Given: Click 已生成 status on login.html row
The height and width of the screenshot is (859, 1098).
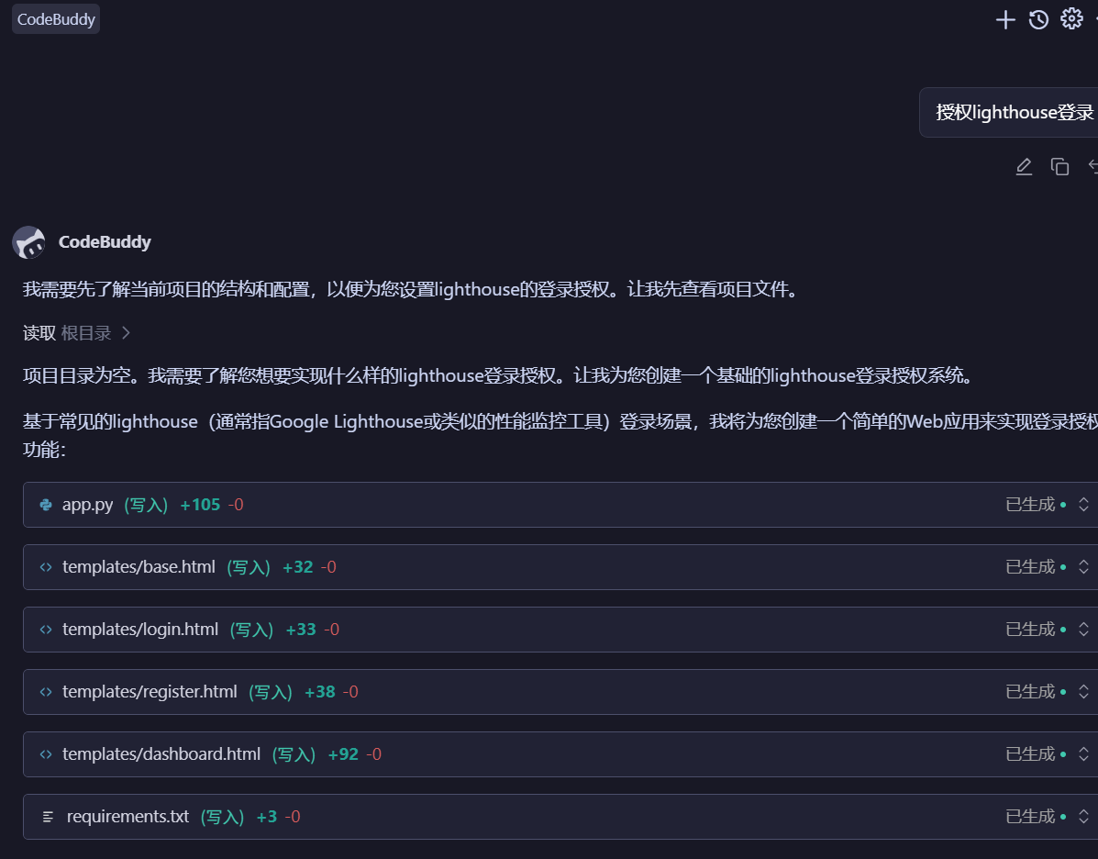Looking at the screenshot, I should coord(1030,630).
